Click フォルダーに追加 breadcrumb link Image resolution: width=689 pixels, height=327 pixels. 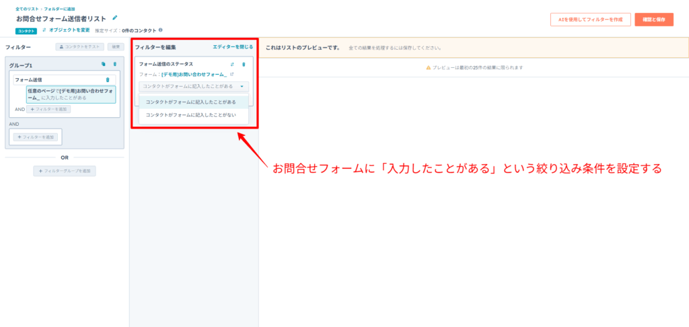pyautogui.click(x=59, y=9)
